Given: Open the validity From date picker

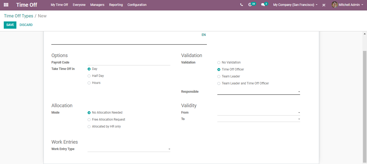Looking at the screenshot, I should [258, 113].
